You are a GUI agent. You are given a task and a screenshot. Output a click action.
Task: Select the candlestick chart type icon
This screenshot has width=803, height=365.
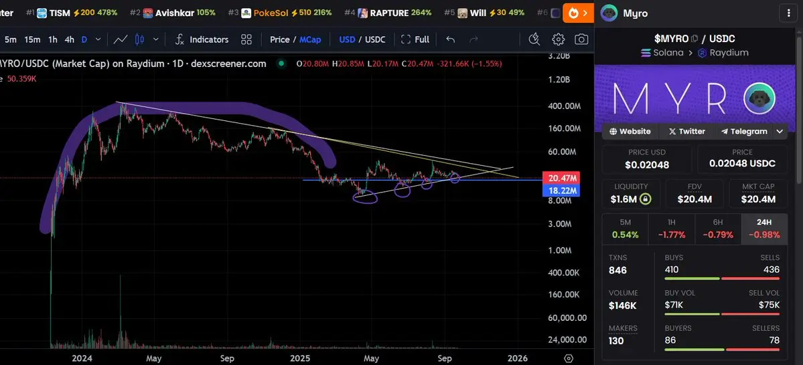pos(140,39)
